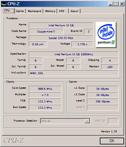Click the Stepping value 'A'

[x=110, y=60]
